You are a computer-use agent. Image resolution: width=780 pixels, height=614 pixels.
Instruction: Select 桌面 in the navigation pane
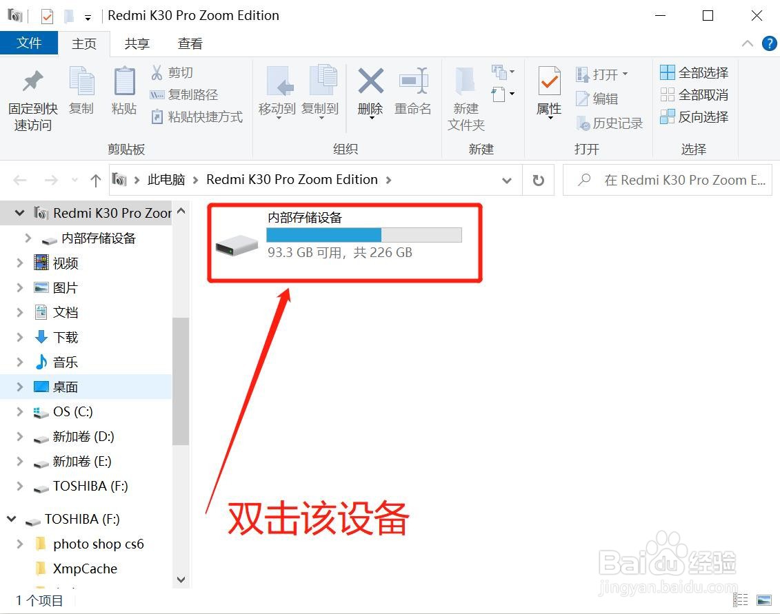pos(66,387)
